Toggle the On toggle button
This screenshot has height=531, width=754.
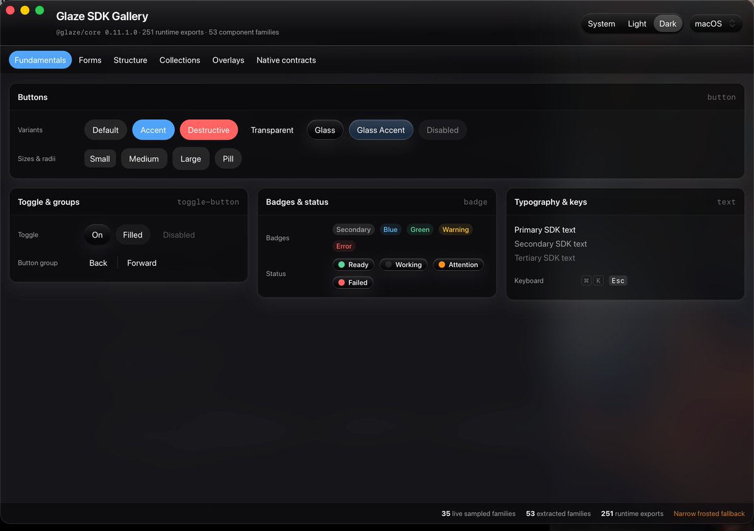click(x=97, y=235)
